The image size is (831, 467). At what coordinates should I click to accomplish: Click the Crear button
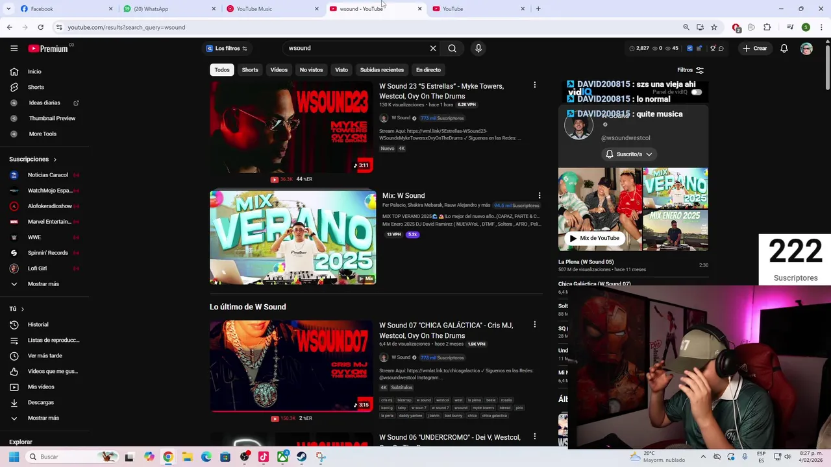755,48
